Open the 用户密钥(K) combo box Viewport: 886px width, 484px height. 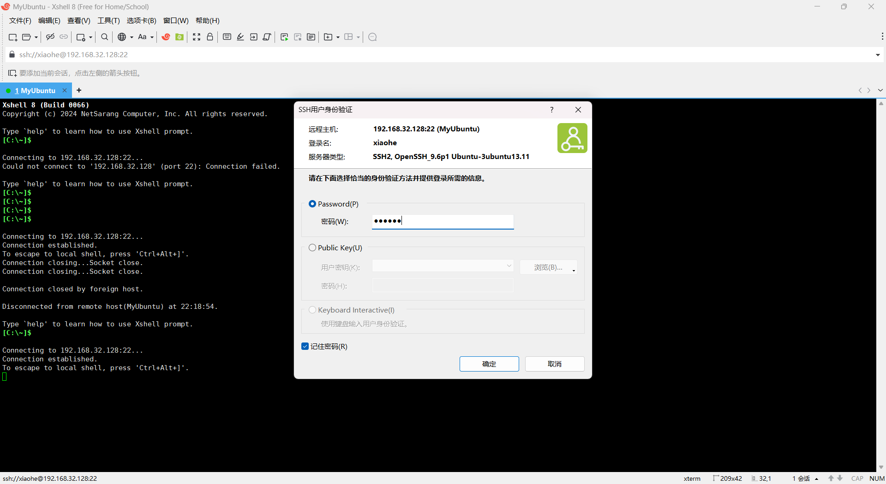coord(443,266)
